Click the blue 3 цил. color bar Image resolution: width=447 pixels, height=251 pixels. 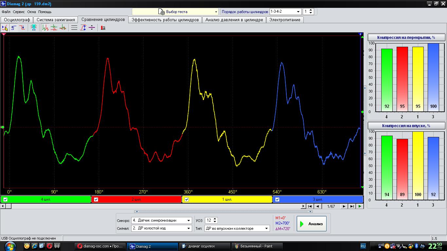coord(318,199)
